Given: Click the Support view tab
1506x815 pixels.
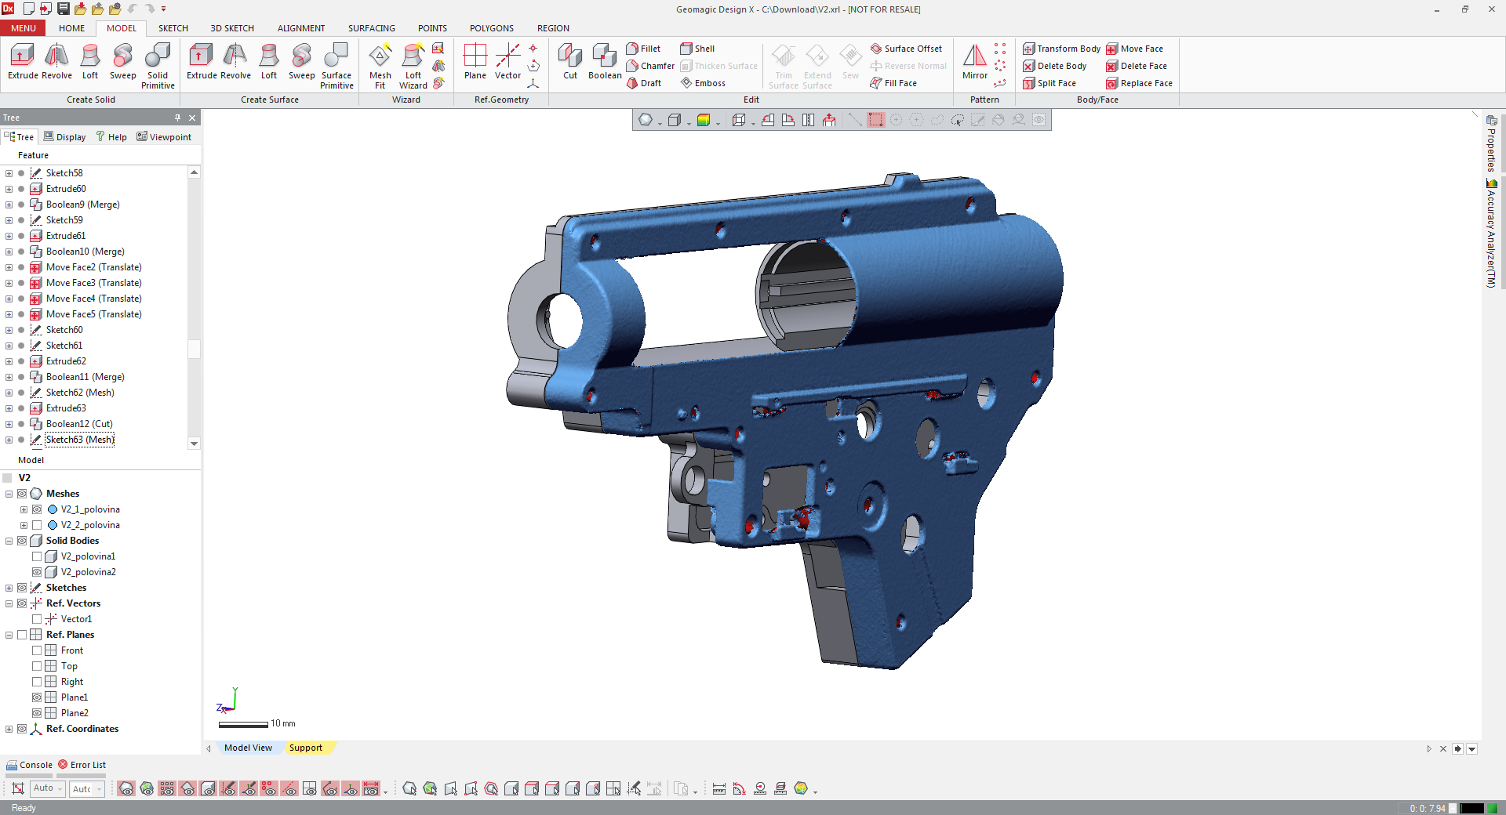Looking at the screenshot, I should pyautogui.click(x=305, y=748).
